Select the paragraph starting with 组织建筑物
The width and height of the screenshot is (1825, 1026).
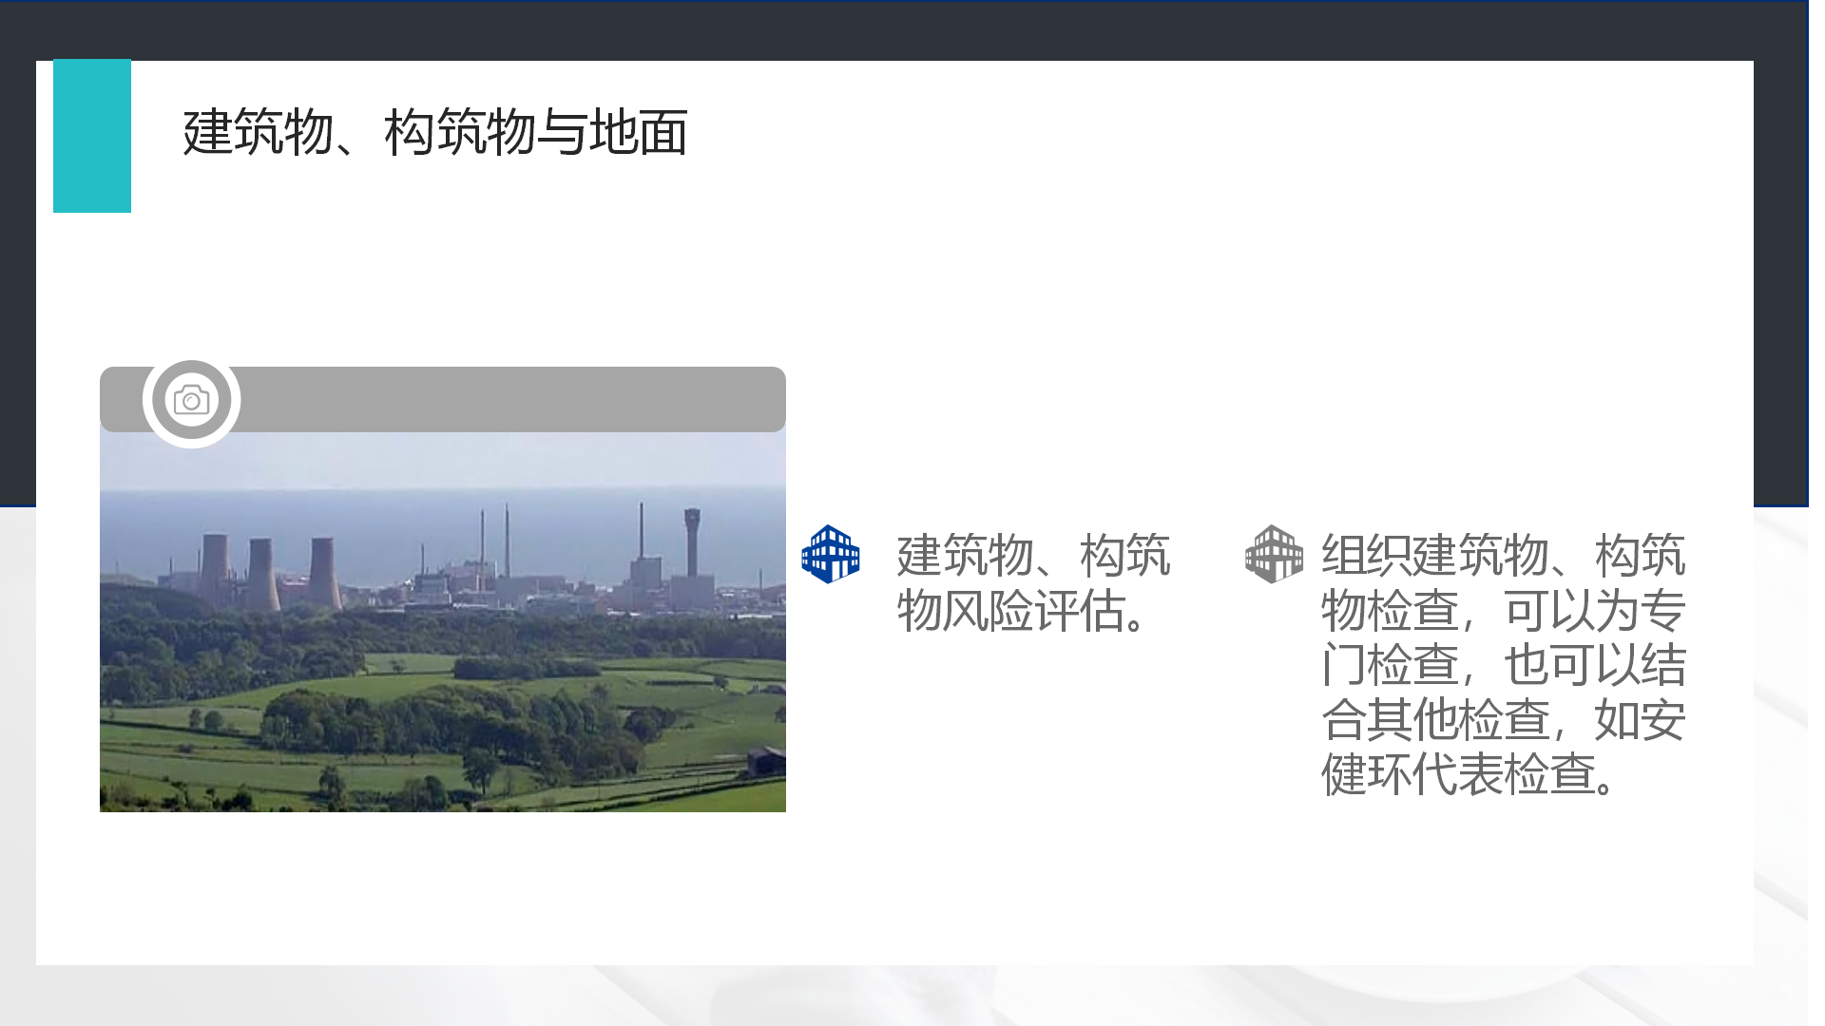coord(1503,664)
